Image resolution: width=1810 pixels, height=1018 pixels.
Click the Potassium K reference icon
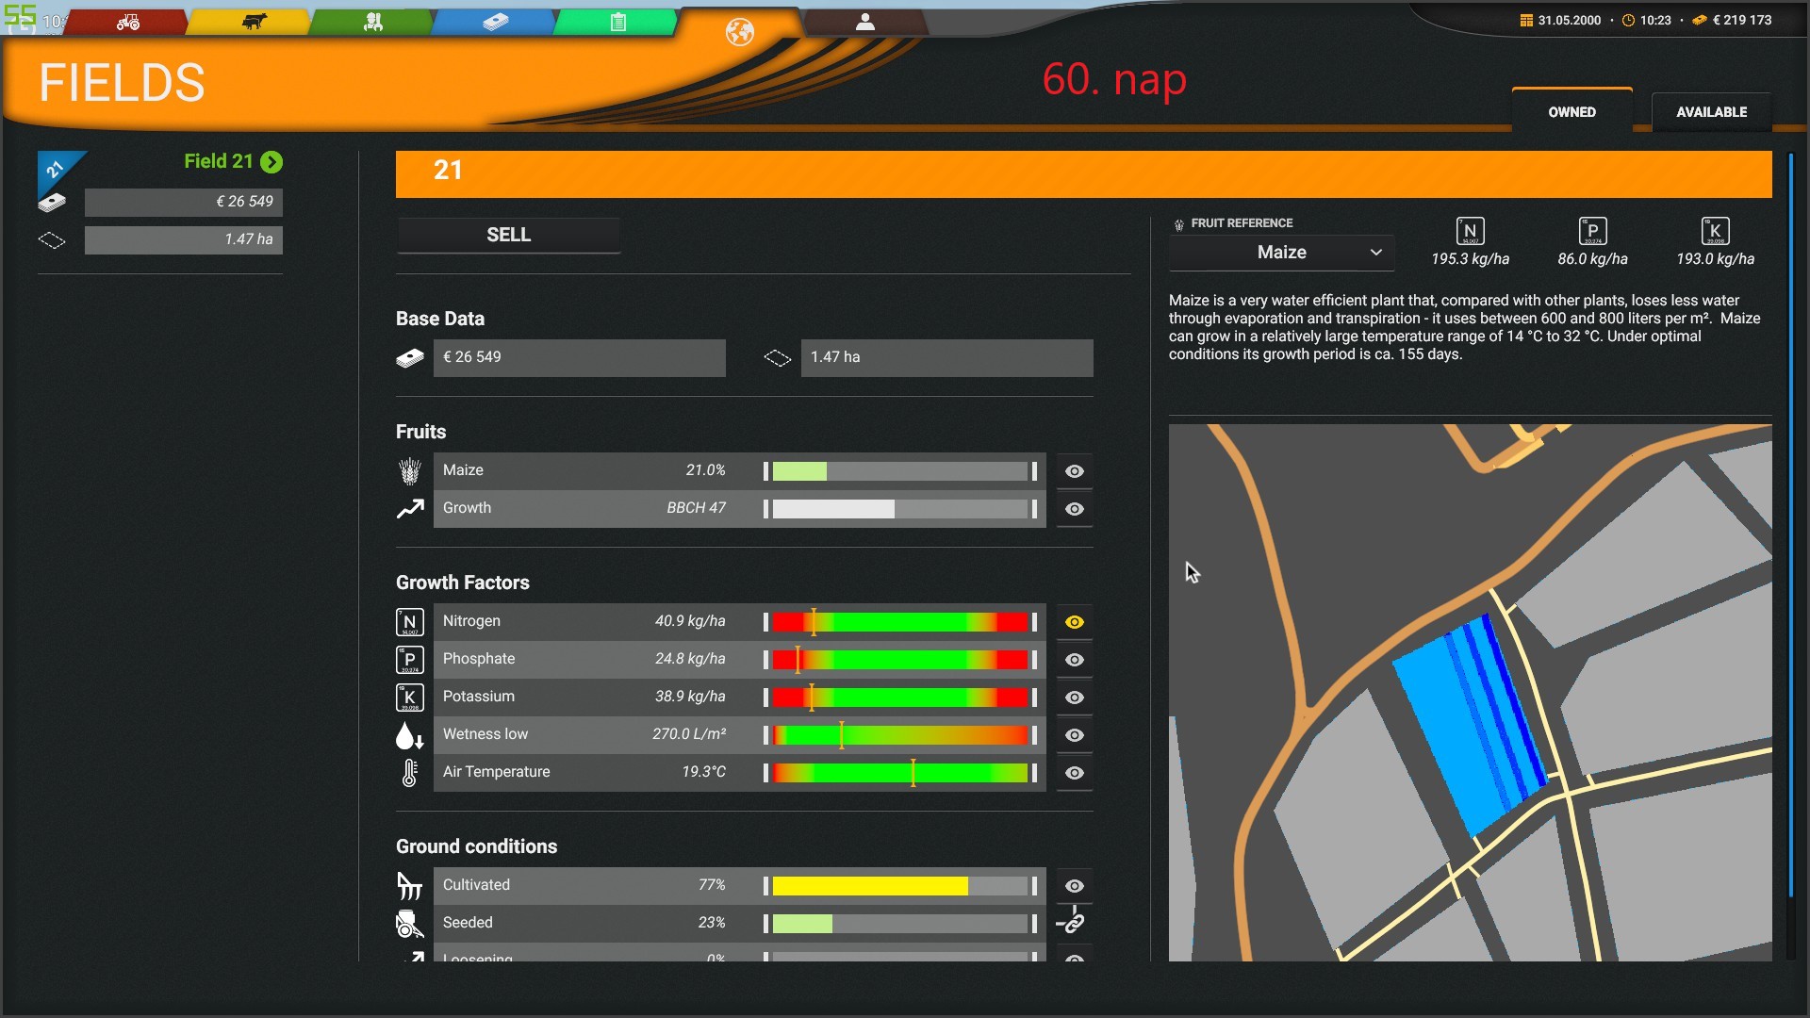click(x=1715, y=231)
